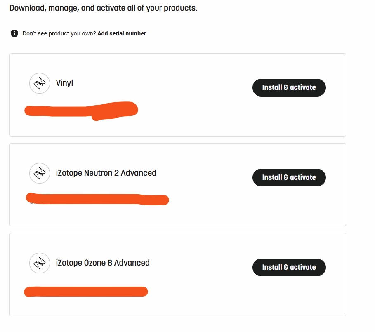The height and width of the screenshot is (332, 375).
Task: Install & activate the Vinyl plugin
Action: (289, 87)
